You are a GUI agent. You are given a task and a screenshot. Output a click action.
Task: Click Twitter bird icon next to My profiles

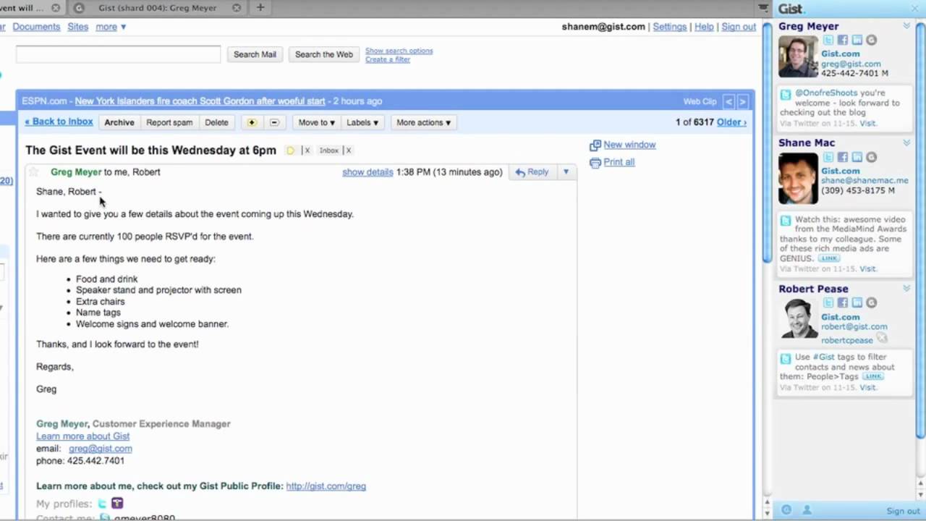pos(103,504)
